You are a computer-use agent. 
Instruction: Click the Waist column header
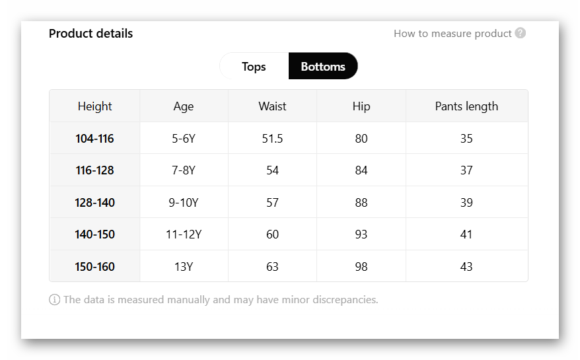click(272, 106)
